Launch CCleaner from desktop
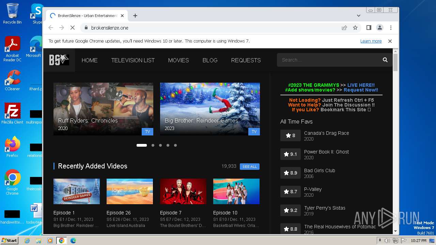Viewport: 436px width, 245px height. [12, 80]
